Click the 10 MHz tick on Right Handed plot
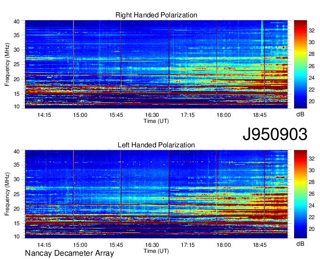This screenshot has width=320, height=259. (x=16, y=107)
